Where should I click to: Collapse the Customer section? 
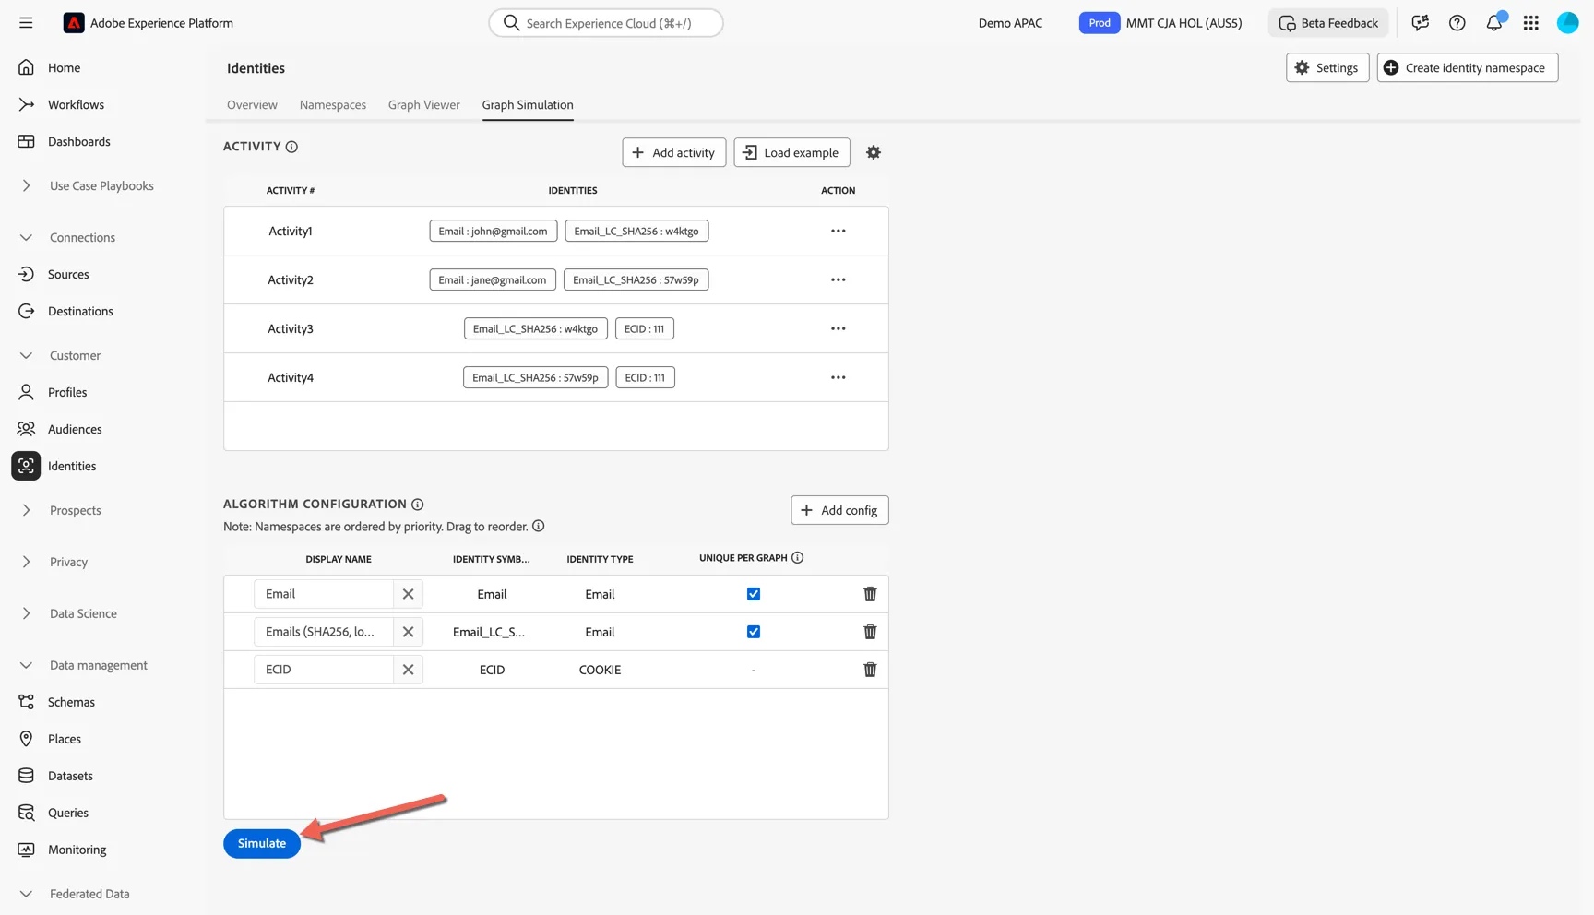coord(26,355)
